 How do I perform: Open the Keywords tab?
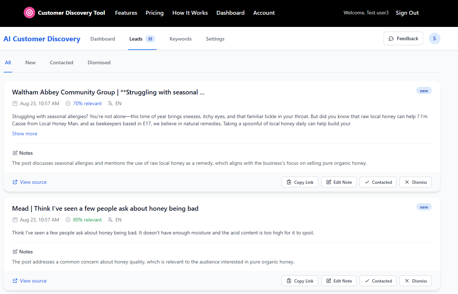[180, 39]
